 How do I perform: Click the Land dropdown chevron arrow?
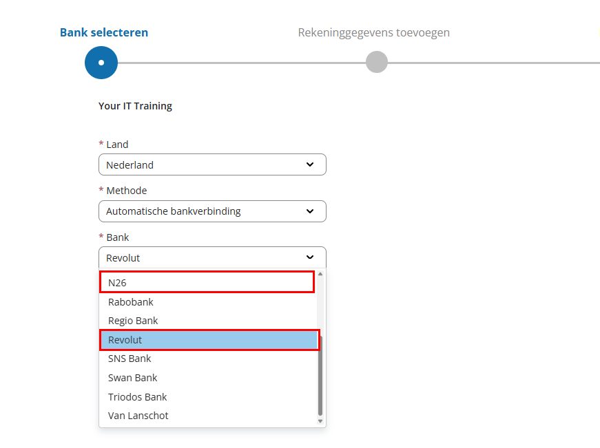point(310,164)
